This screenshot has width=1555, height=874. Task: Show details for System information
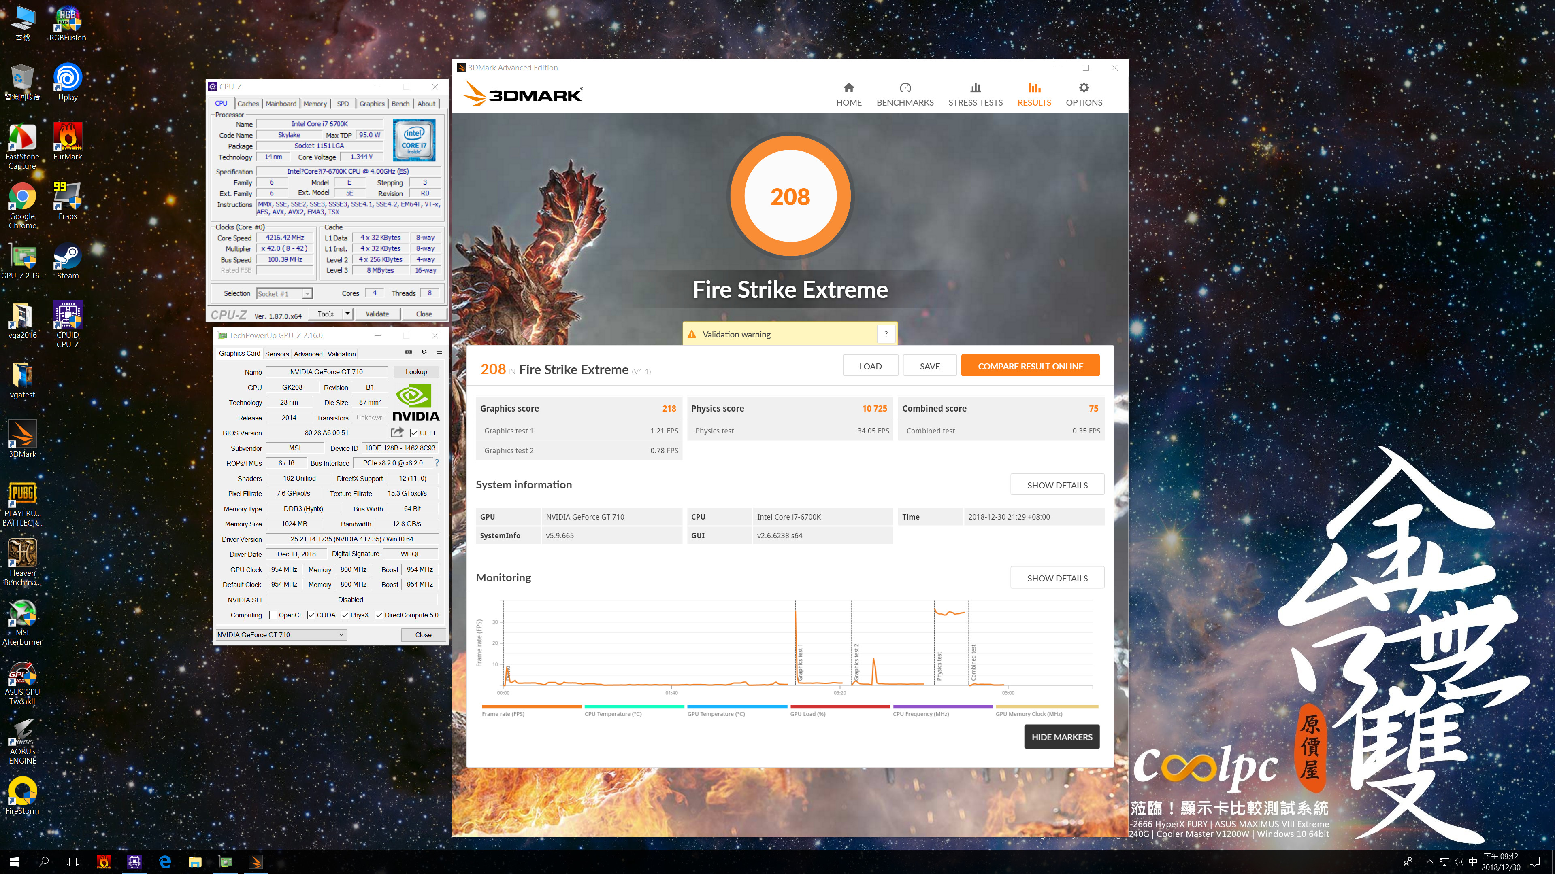pyautogui.click(x=1057, y=485)
